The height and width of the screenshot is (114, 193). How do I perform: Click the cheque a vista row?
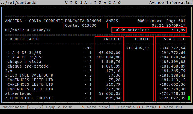pyautogui.click(x=21, y=62)
